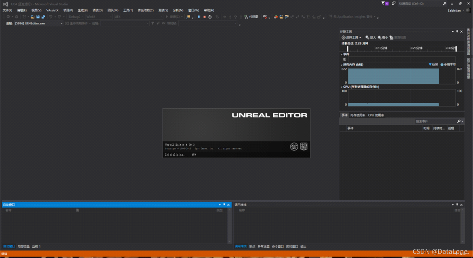This screenshot has height=258, width=473.
Task: Open the 工具(T) menu
Action: point(128,10)
